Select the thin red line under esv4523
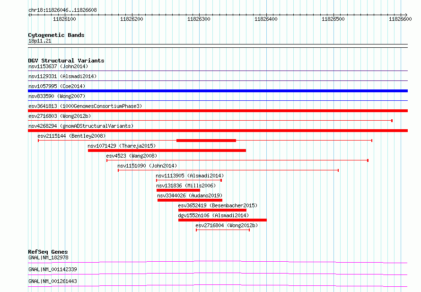Image resolution: width=421 pixels, height=292 pixels. click(237, 160)
